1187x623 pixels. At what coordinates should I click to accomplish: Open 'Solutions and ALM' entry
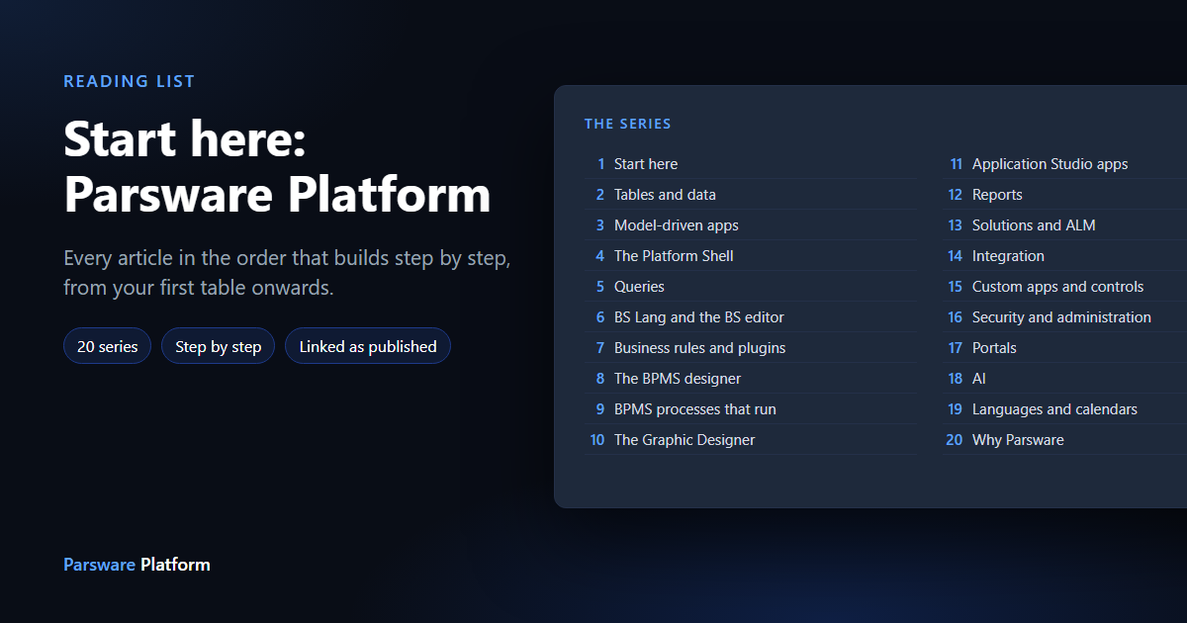(1064, 225)
